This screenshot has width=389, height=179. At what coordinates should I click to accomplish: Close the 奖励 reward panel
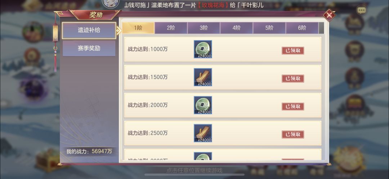pos(329,15)
